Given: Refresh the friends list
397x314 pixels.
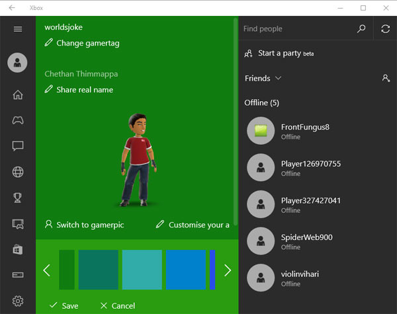Looking at the screenshot, I should (x=385, y=28).
